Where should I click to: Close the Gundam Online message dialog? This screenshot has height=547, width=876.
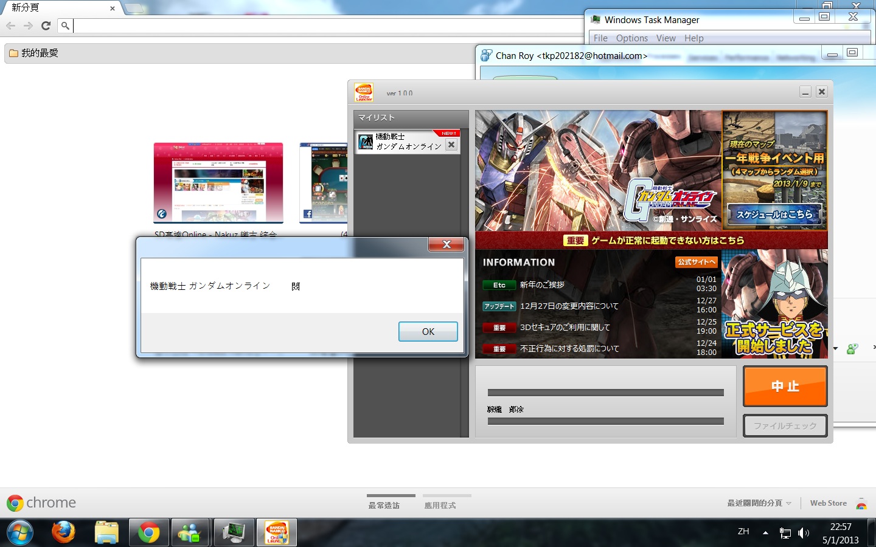coord(447,244)
